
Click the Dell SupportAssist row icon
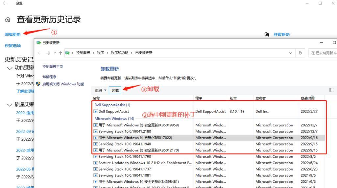click(96, 111)
